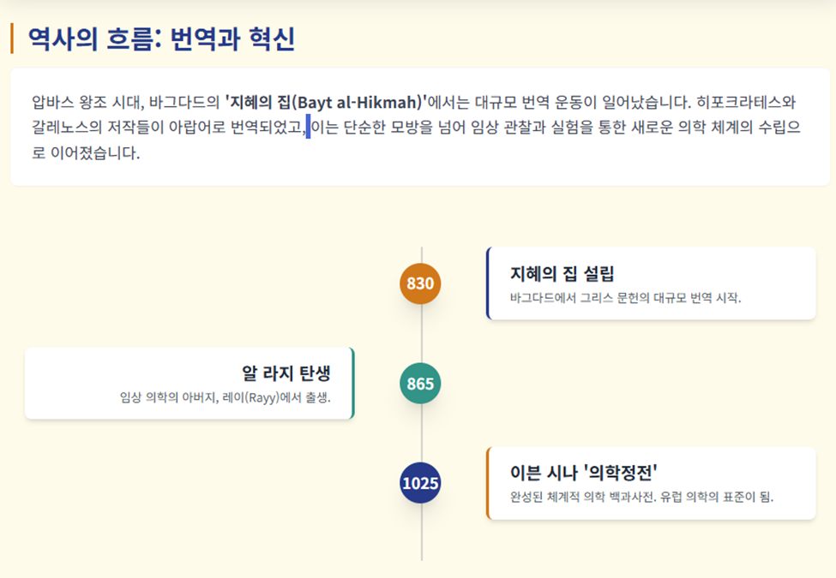Click the green 865 timeline marker
This screenshot has height=578, width=836.
click(x=420, y=384)
